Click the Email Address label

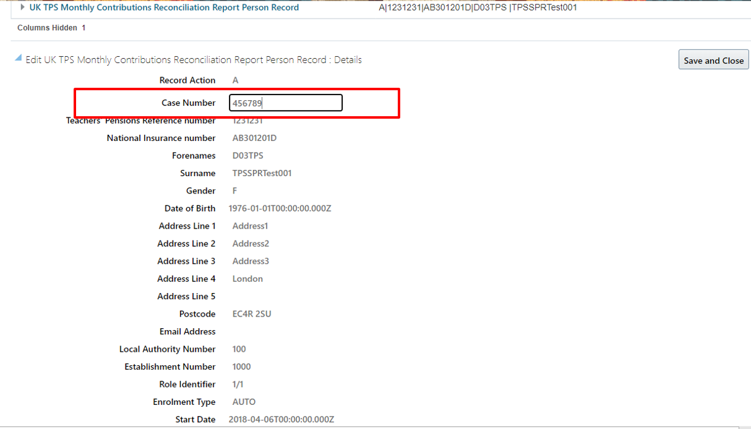pyautogui.click(x=187, y=332)
